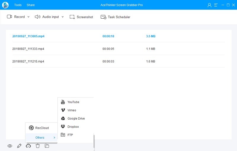
Task: Expand the Record dropdown arrow
Action: (28, 17)
